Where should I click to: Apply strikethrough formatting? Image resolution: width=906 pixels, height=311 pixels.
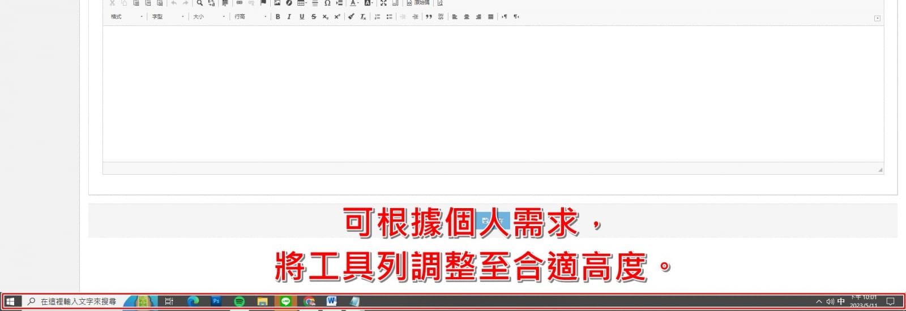click(314, 17)
